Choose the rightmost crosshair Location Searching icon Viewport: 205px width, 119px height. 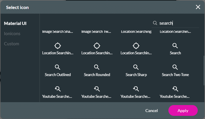[136, 46]
